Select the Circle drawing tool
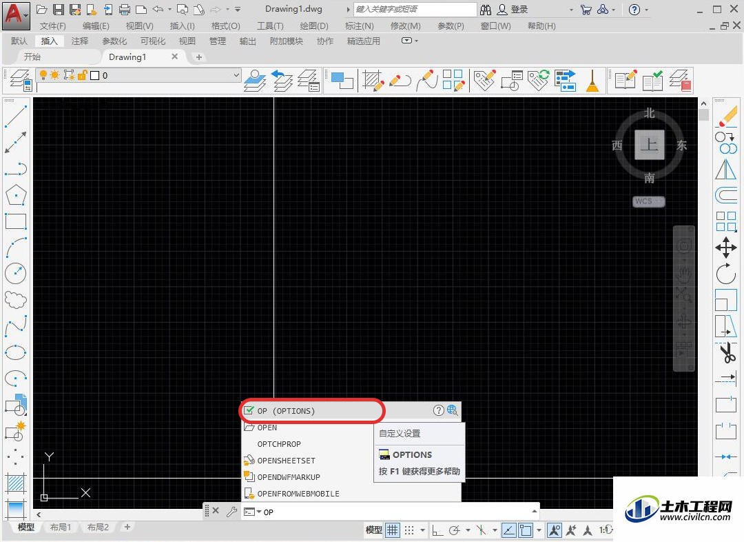744x542 pixels. point(16,273)
